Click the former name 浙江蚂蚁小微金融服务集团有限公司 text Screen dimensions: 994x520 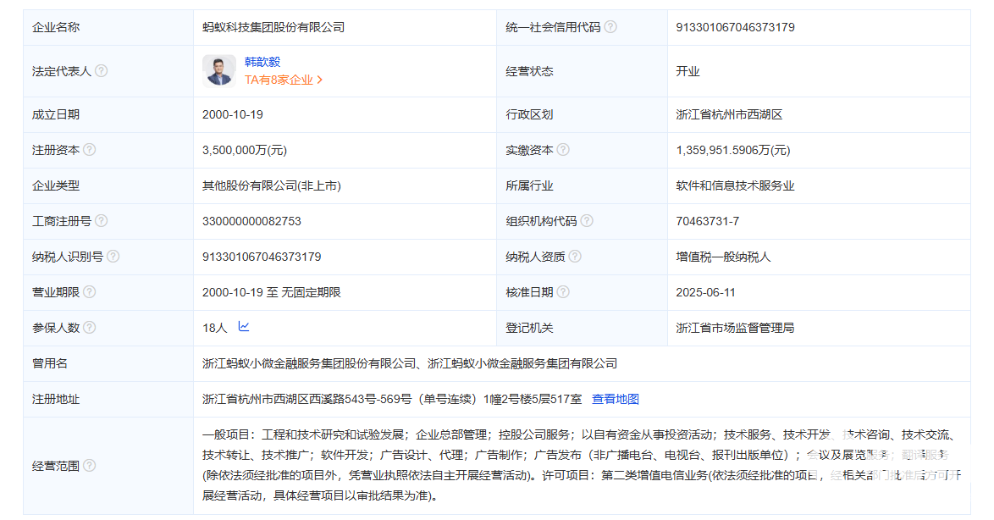point(522,363)
